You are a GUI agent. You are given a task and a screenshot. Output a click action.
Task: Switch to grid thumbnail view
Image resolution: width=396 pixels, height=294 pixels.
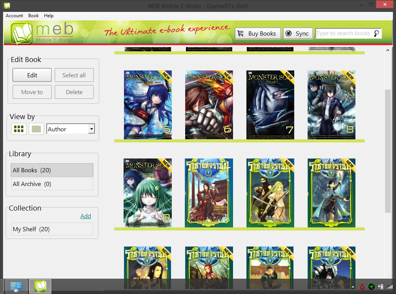click(x=19, y=129)
